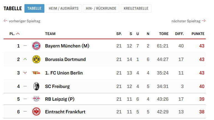Open the Eintracht Frankfurt team link
Viewport: 214px width, 120px height.
tap(65, 112)
